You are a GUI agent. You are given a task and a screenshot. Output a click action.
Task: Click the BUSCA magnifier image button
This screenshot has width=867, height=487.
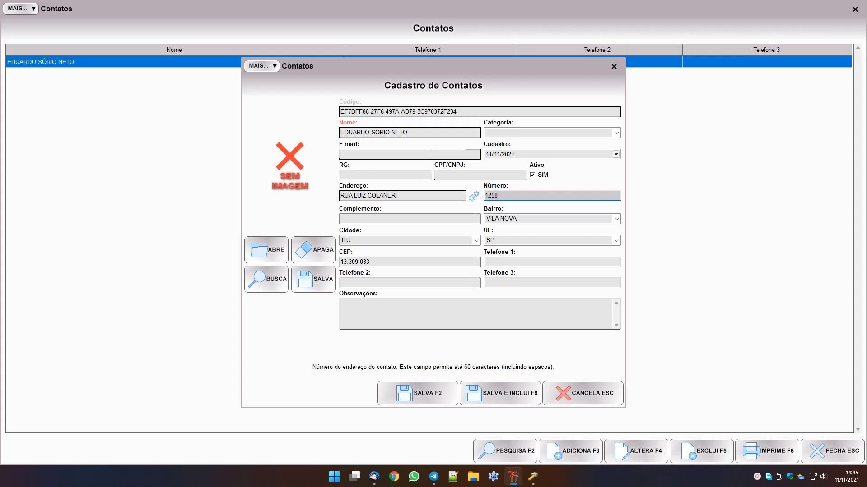coord(266,279)
